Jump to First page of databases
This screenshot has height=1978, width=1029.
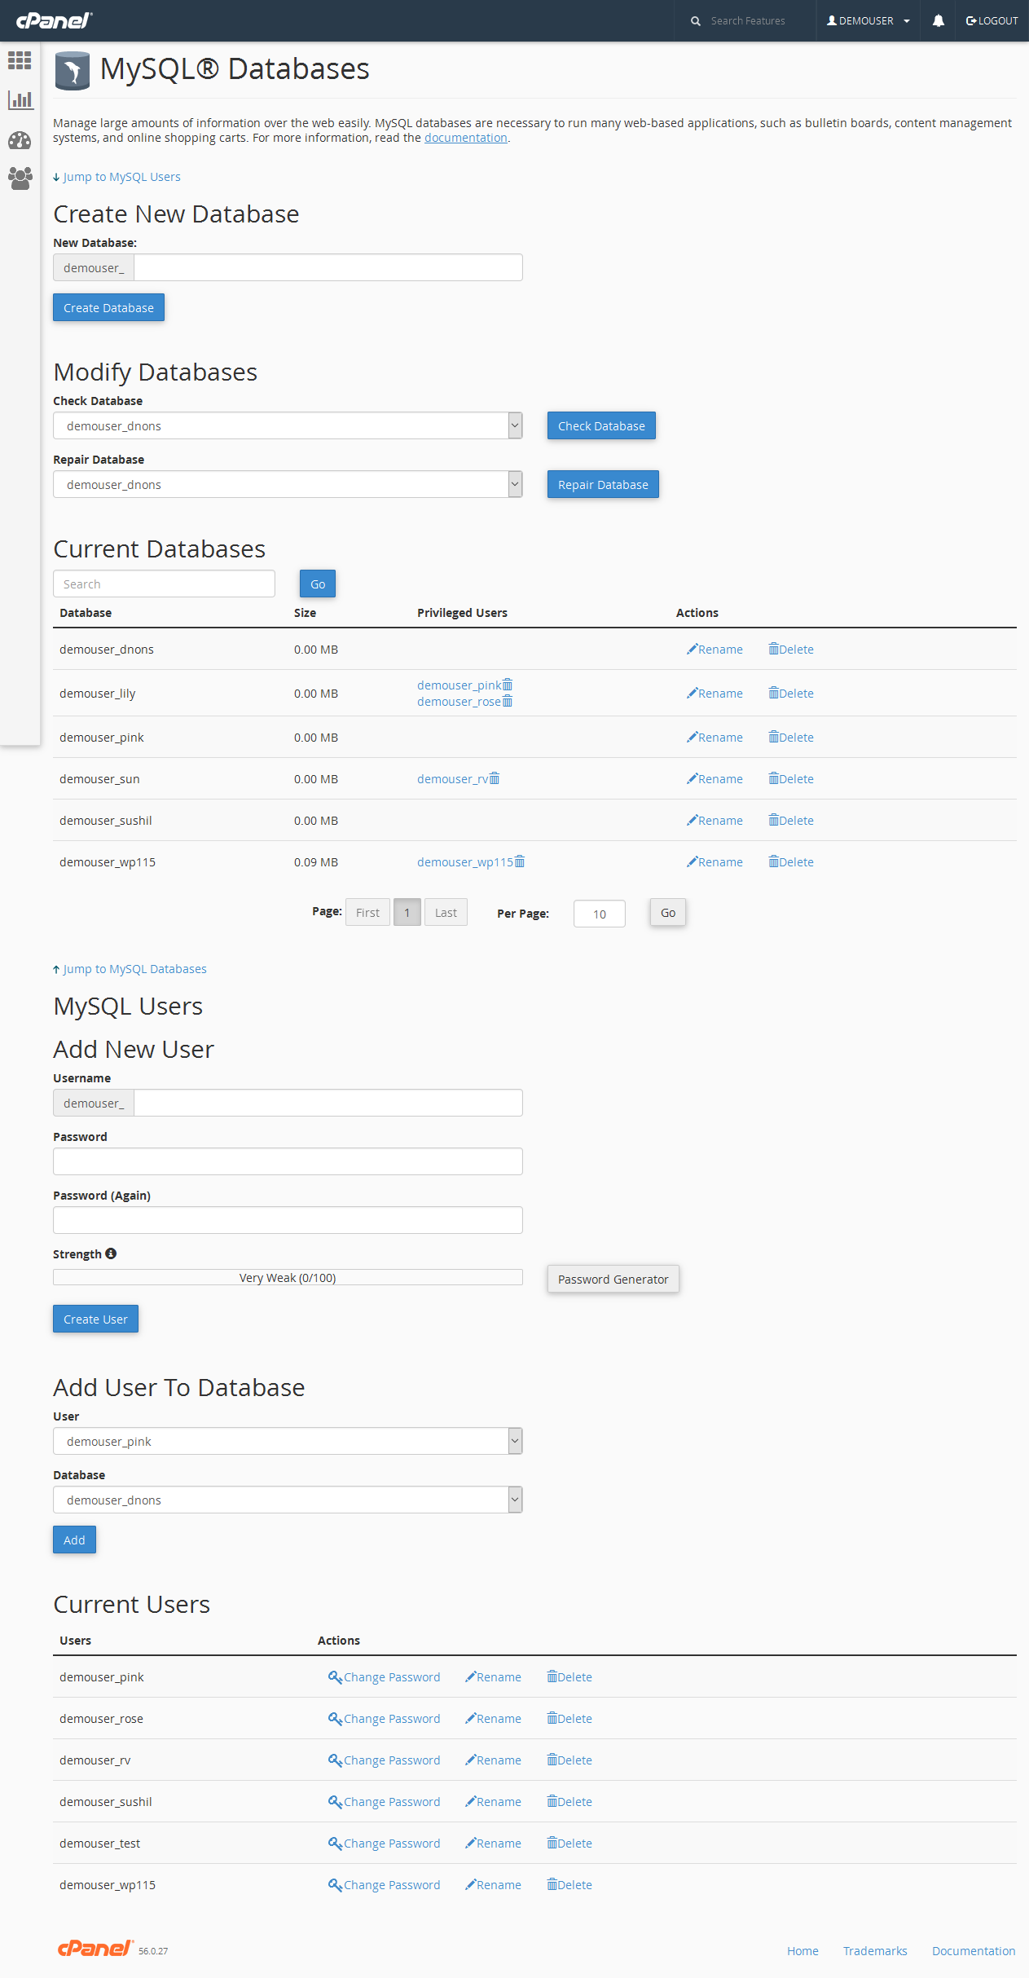pos(367,913)
